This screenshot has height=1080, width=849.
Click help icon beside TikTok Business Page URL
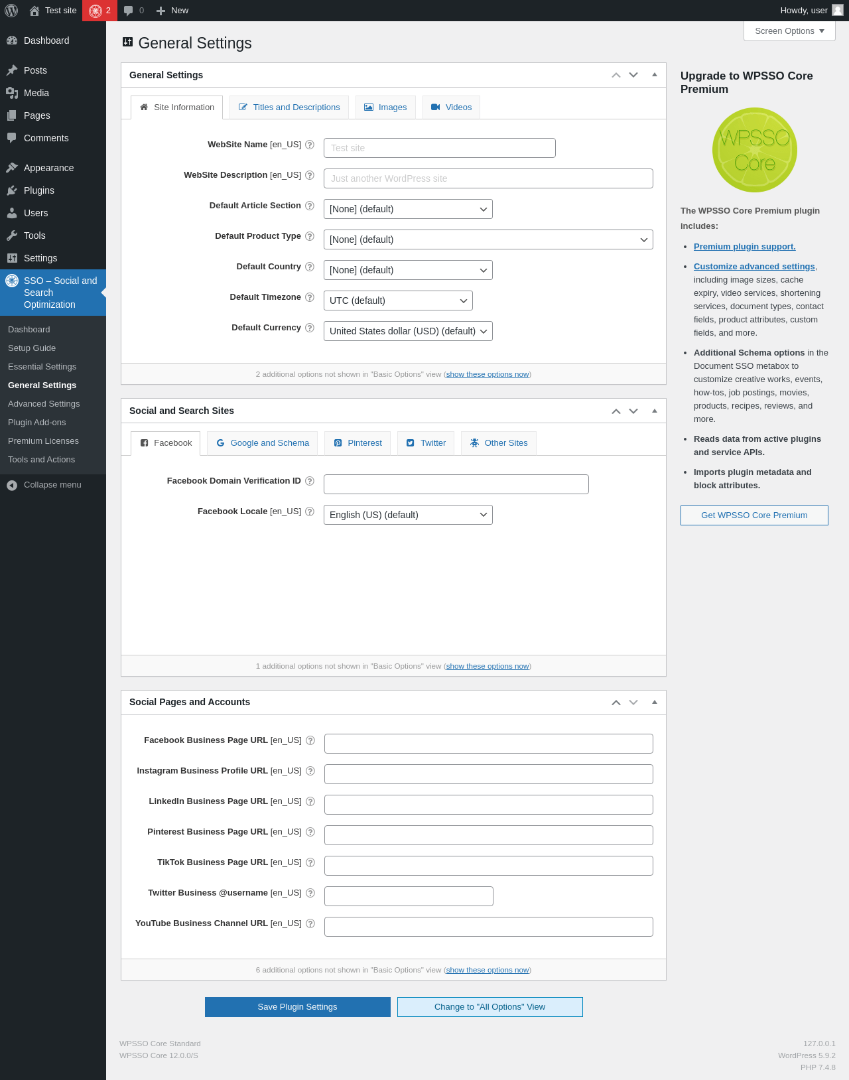310,862
